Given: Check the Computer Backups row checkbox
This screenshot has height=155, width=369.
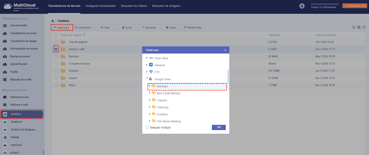Looking at the screenshot, I should coord(56,63).
